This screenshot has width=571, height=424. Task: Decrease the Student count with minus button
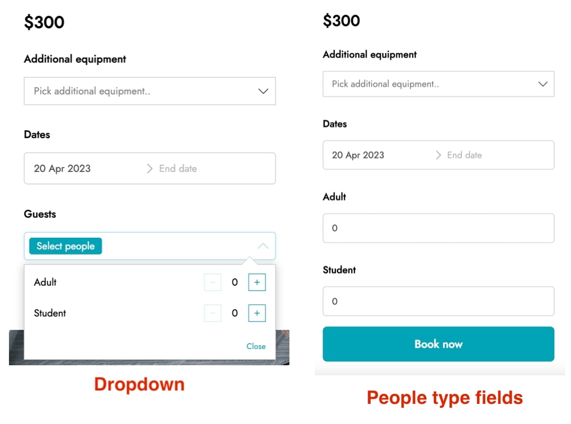pyautogui.click(x=213, y=313)
